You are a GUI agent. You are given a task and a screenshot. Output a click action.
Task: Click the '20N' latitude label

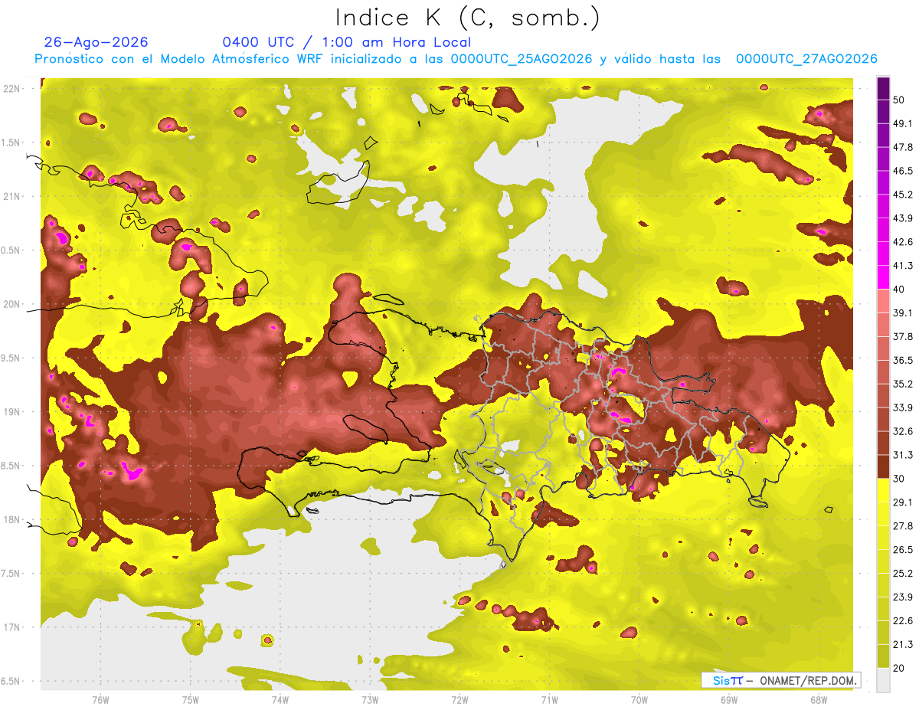(11, 304)
